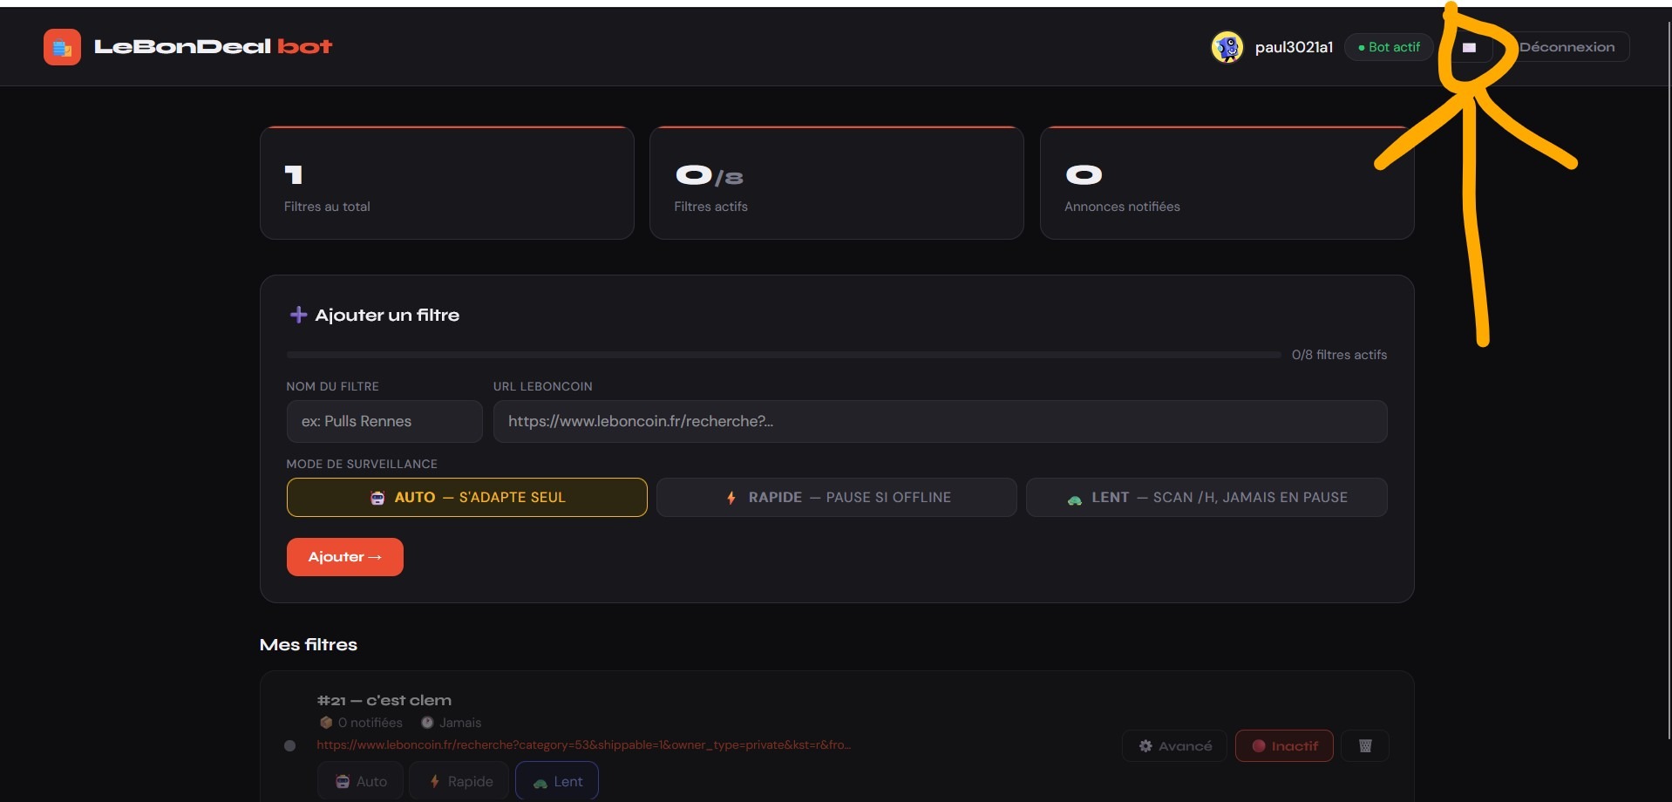
Task: Click the LeBonDeal bot title text
Action: (x=214, y=47)
